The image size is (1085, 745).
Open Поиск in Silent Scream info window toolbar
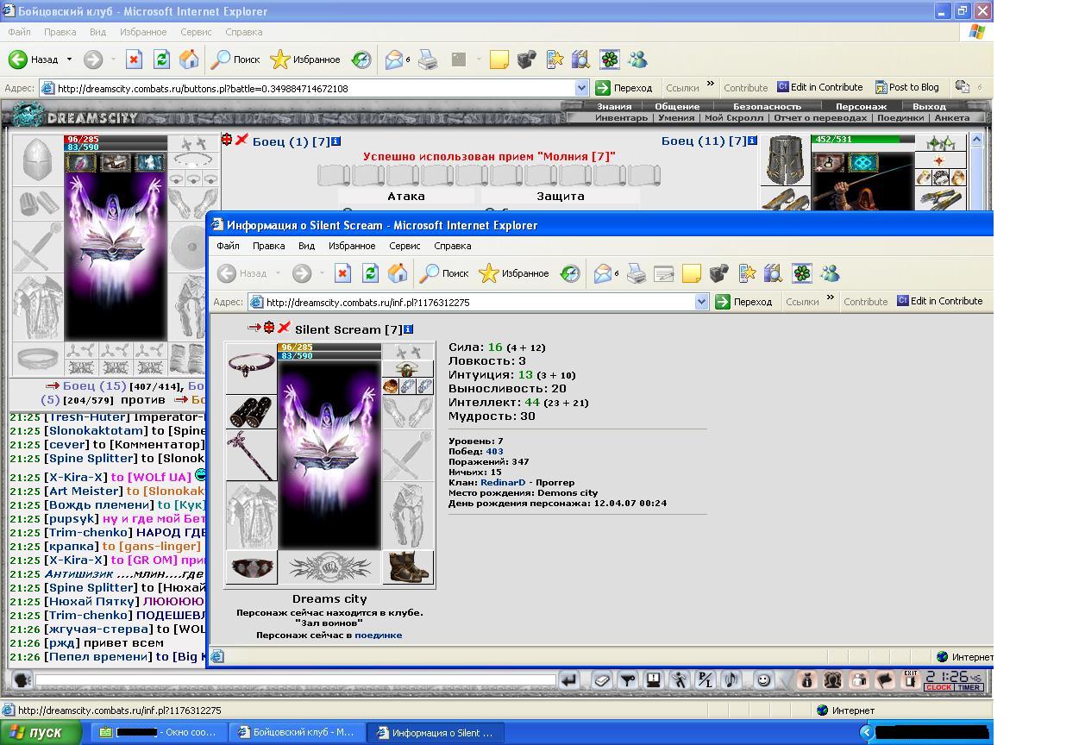[443, 273]
